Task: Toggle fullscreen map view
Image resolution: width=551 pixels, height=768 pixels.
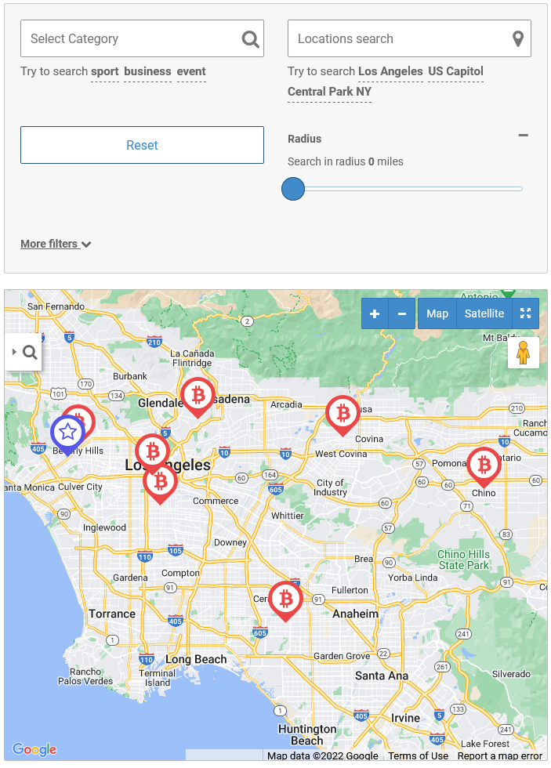Action: [526, 313]
